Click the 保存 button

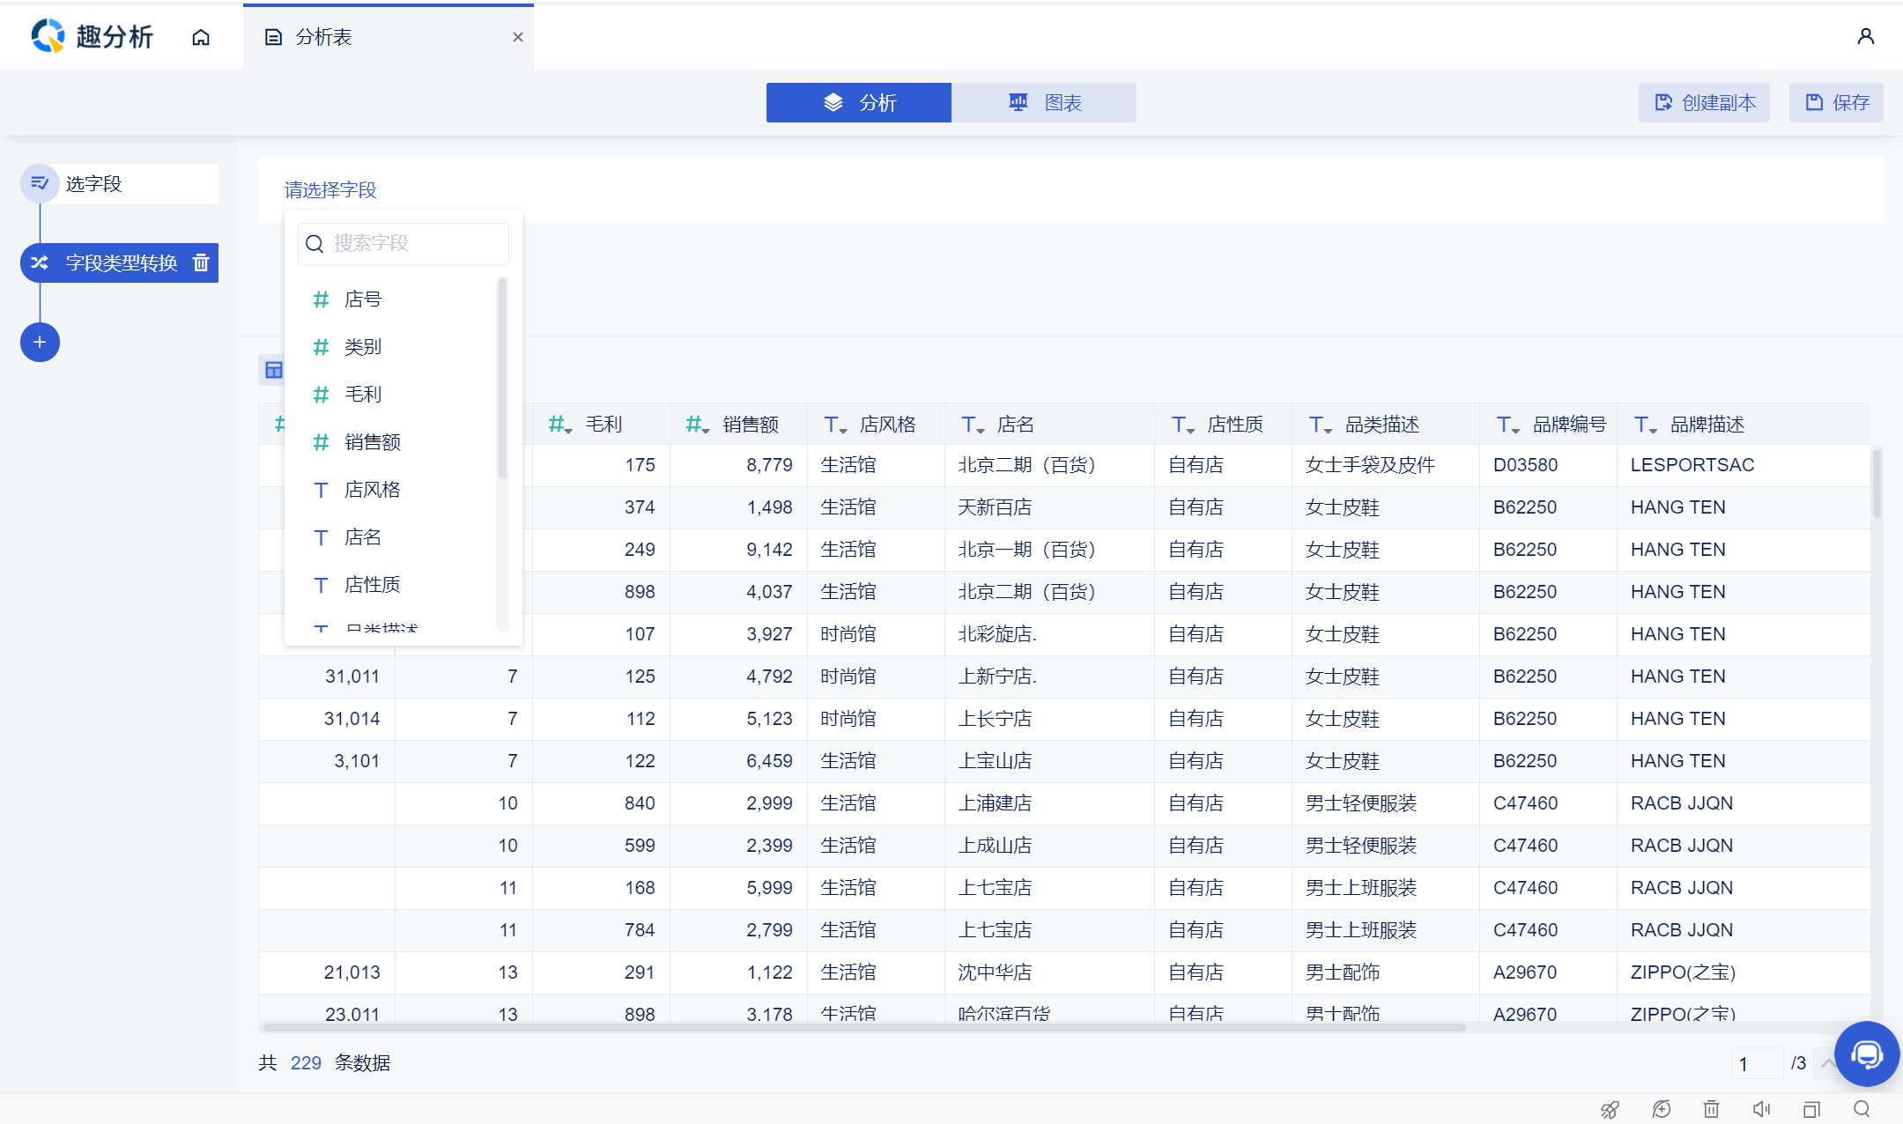tap(1836, 103)
